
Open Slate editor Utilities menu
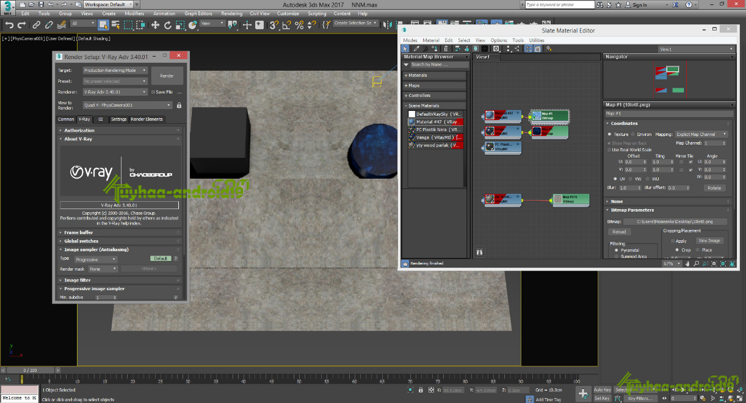pyautogui.click(x=537, y=40)
